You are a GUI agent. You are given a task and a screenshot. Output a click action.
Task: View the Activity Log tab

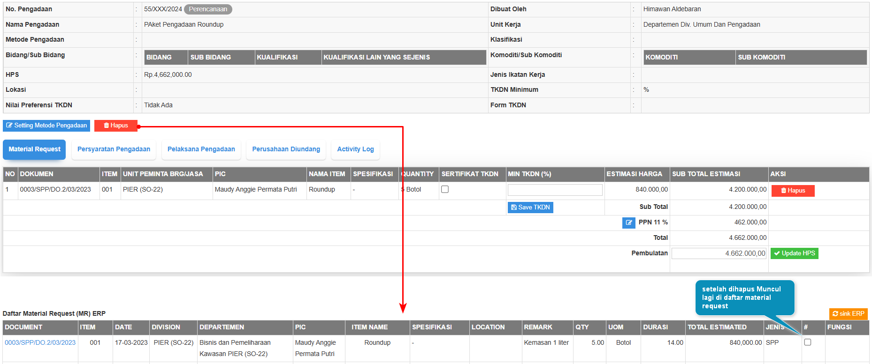pyautogui.click(x=355, y=149)
